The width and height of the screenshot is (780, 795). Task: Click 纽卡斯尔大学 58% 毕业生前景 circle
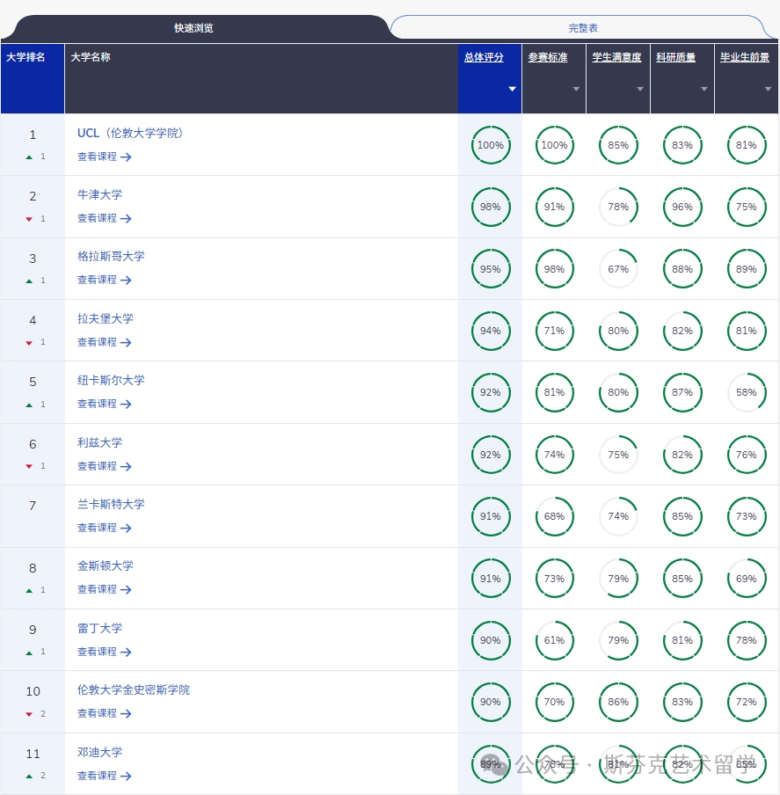tap(747, 392)
